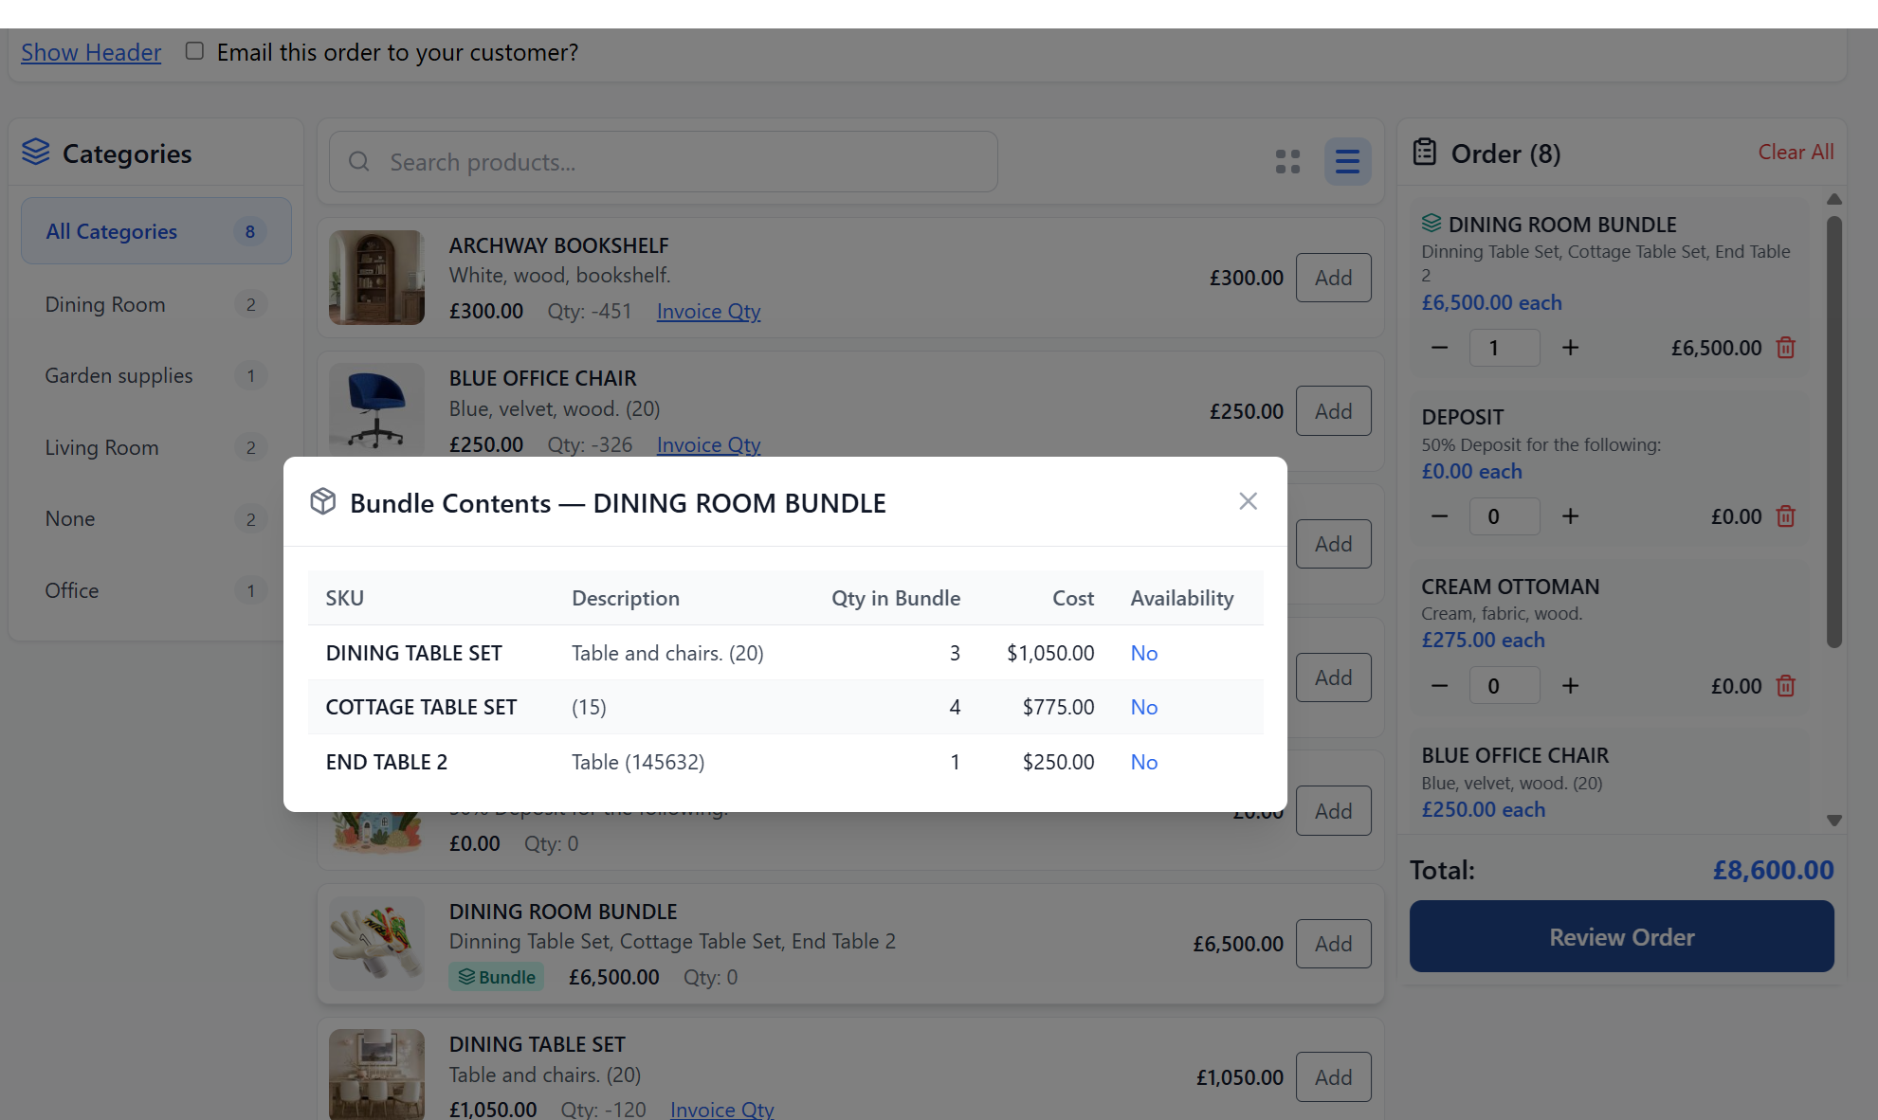Click the Search products field
Screen dimensions: 1878x1120
663,162
